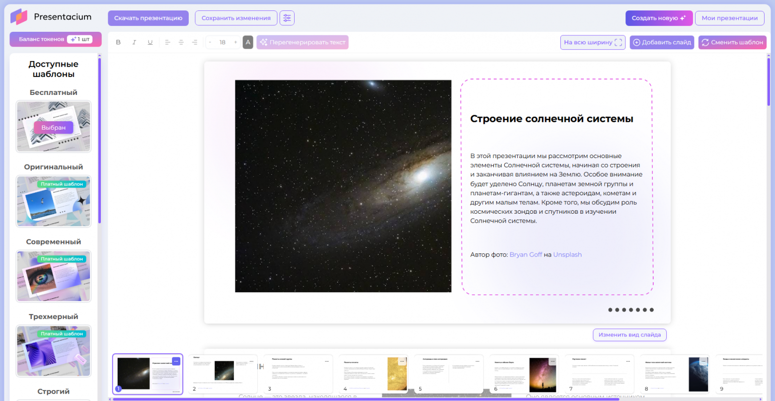
Task: Open three-dot menu on slide 3 thumbnail
Action: tap(326, 361)
